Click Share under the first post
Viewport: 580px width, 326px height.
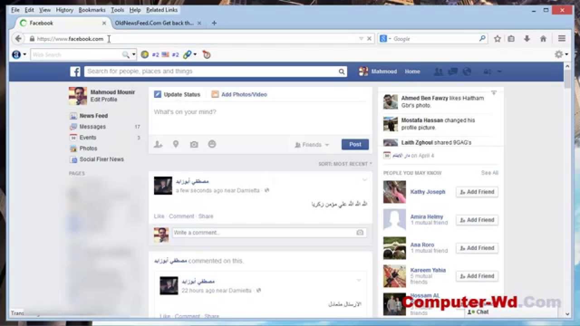point(205,216)
